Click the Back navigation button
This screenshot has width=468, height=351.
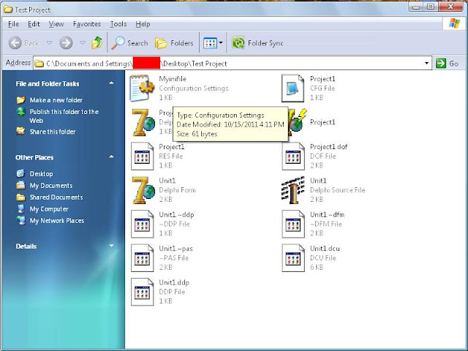pyautogui.click(x=24, y=43)
